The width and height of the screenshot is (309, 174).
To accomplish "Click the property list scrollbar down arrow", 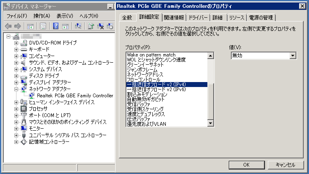I will tap(211, 123).
